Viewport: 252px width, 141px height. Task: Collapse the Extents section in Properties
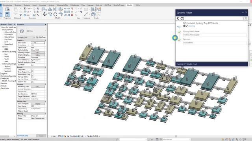45,67
